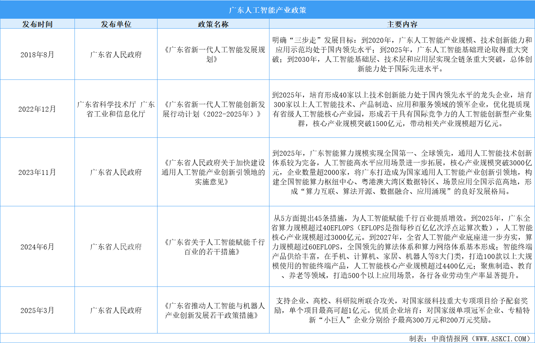The height and width of the screenshot is (343, 535).
Task: Select 广东省人民政府 in the 2025年3月 row
Action: tap(116, 310)
